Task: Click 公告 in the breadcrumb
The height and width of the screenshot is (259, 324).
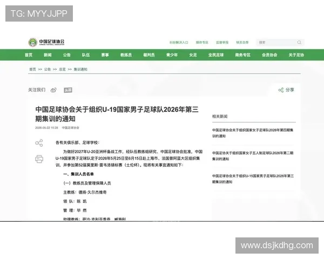Action: [x=48, y=69]
